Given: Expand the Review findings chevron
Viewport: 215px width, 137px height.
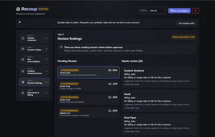Looking at the screenshot, I should [46, 82].
